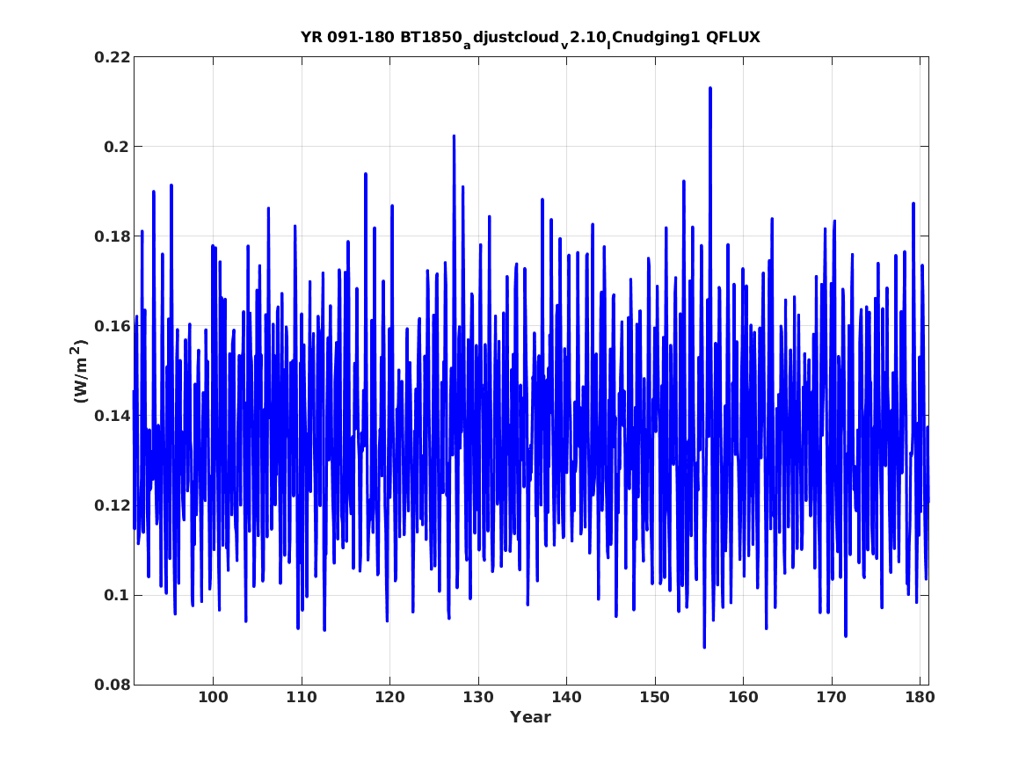This screenshot has height=769, width=1026.
Task: Click the highest data peak near year 156
Action: point(710,88)
